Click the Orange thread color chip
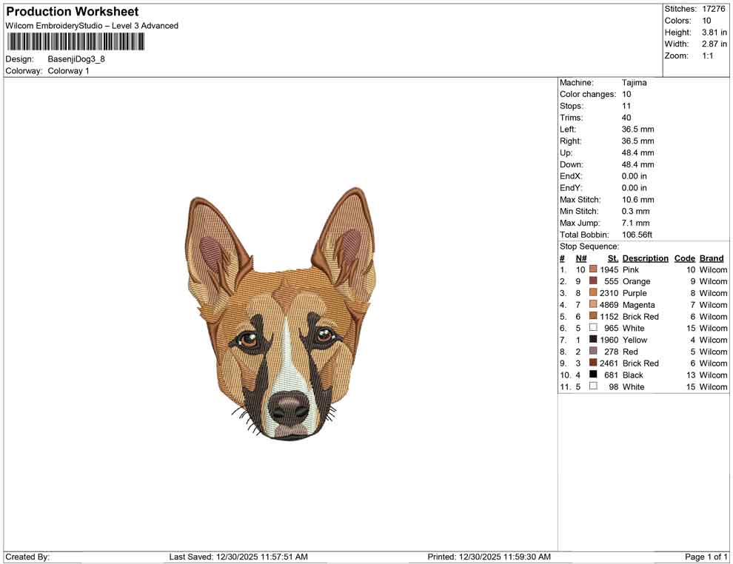Viewport: 733px width, 564px height. pos(592,281)
